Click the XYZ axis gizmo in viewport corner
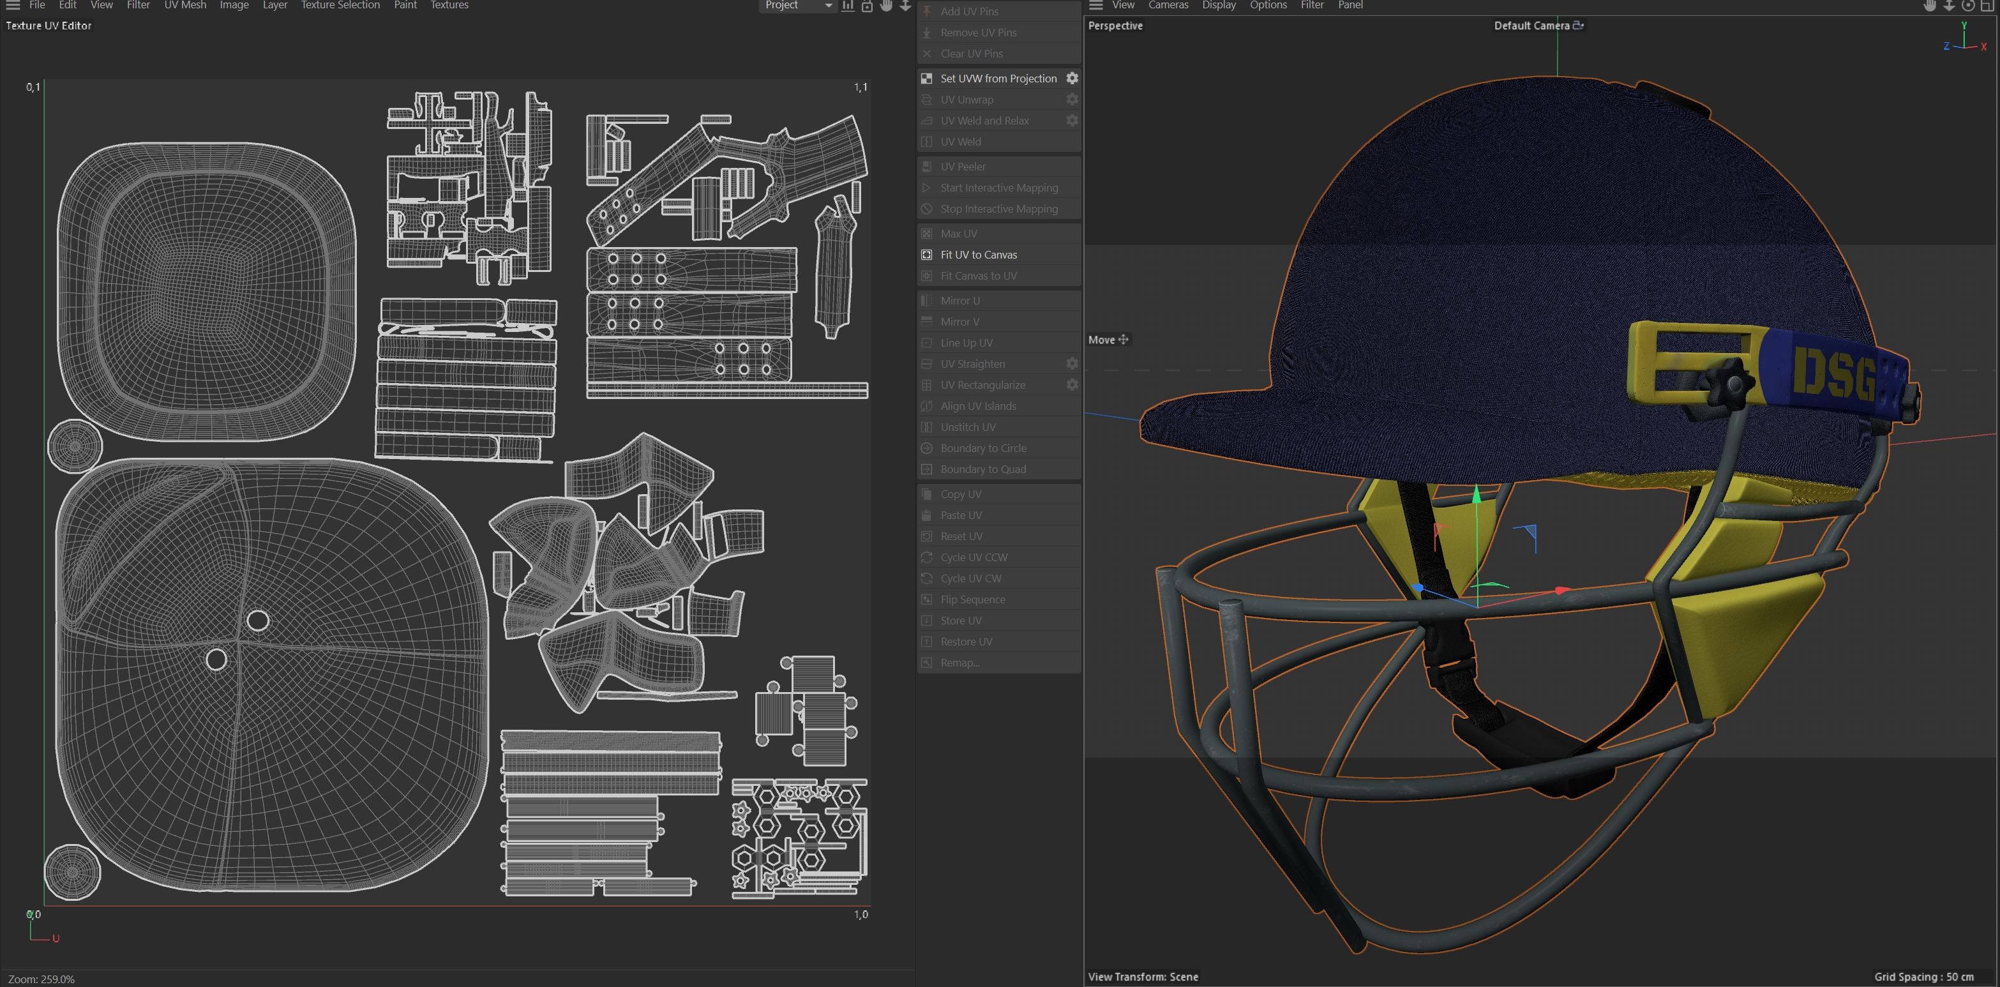This screenshot has height=987, width=2000. pos(1965,40)
